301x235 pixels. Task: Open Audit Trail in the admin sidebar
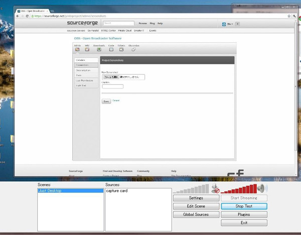86,85
